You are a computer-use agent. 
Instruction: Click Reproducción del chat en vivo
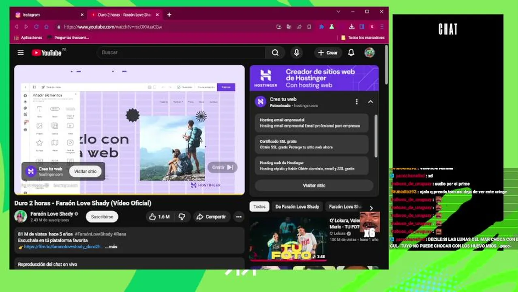(x=47, y=264)
